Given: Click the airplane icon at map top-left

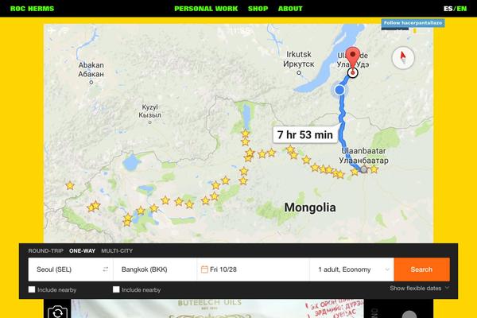Looking at the screenshot, I should point(52,30).
